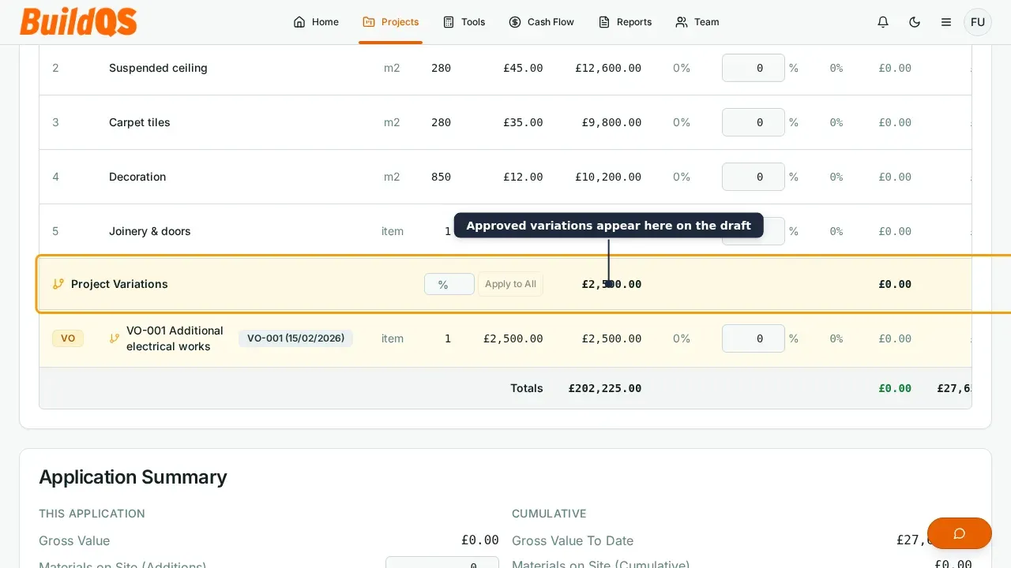Click 'Application Summary' heading

133,477
